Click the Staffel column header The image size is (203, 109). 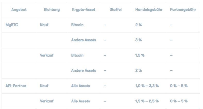(116, 9)
